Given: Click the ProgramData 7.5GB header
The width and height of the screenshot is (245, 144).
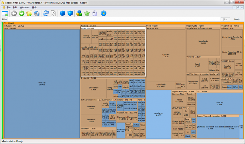Looking at the screenshot, I should [203, 26].
